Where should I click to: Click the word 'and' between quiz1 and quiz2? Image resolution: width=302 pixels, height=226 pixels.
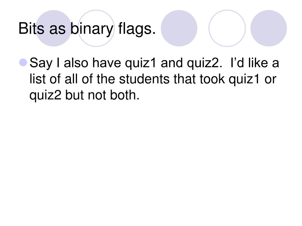172,63
